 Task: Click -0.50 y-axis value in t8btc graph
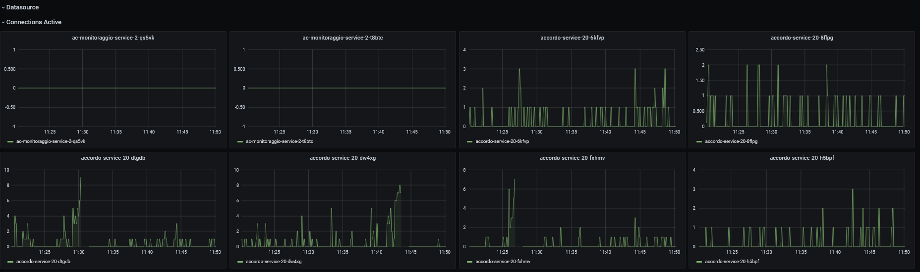point(239,107)
